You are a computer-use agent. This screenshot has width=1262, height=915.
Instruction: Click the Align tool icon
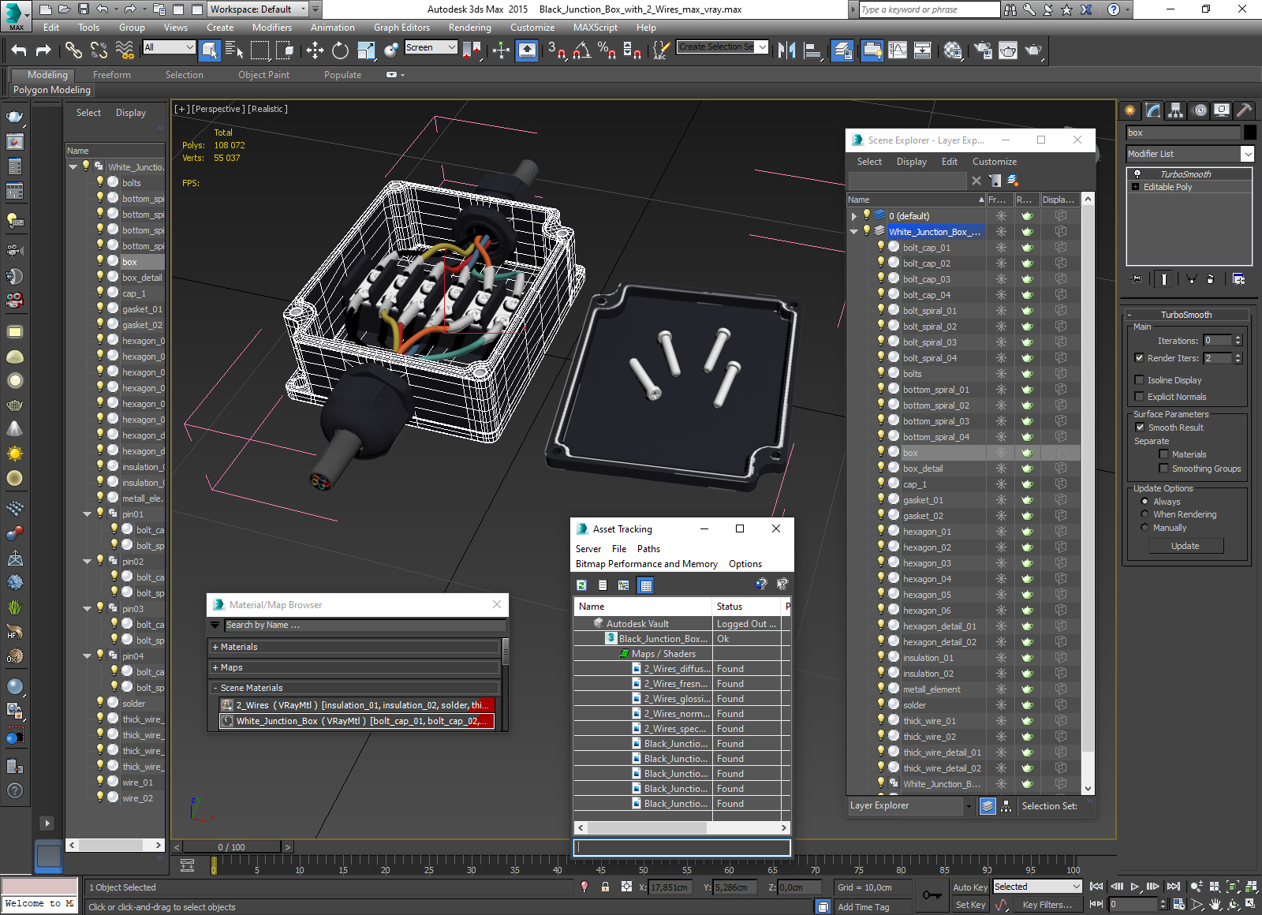coord(812,50)
